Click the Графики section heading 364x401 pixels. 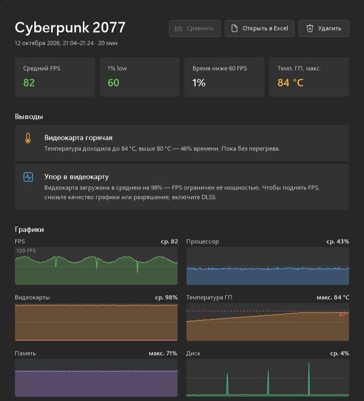(x=30, y=230)
